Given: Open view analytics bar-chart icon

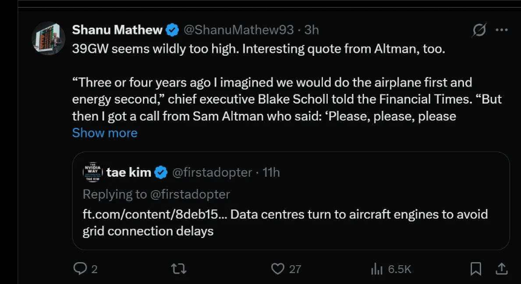Looking at the screenshot, I should pyautogui.click(x=377, y=268).
